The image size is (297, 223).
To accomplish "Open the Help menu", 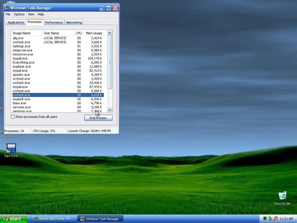I will coord(41,14).
